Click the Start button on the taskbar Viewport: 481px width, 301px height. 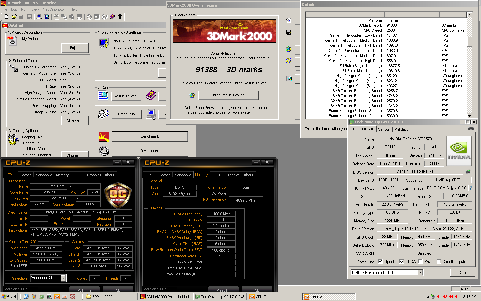click(x=9, y=297)
